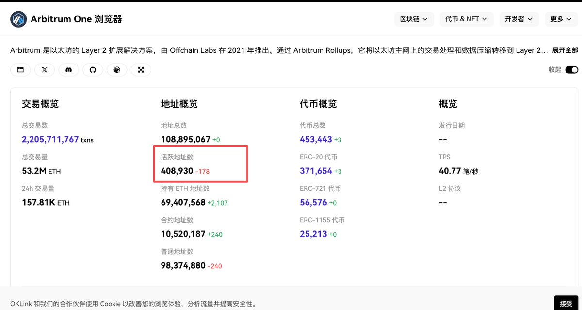Open the official website browser-window icon

20,70
